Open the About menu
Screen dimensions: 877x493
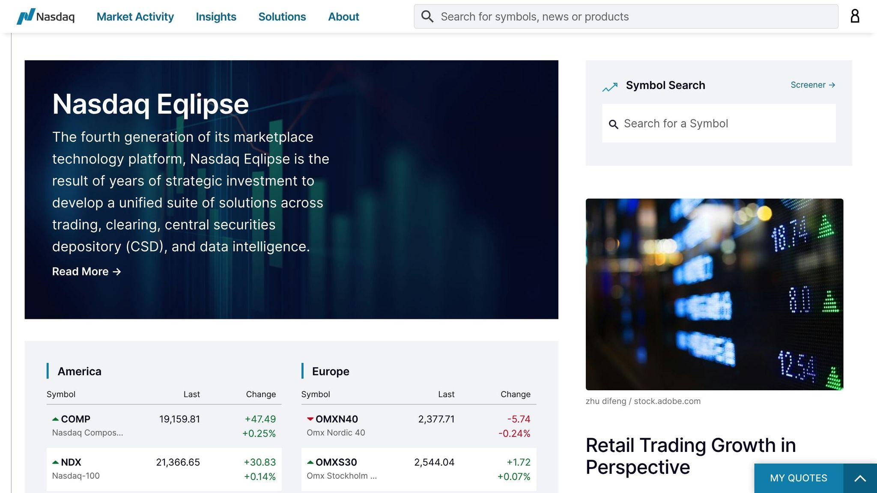tap(343, 17)
